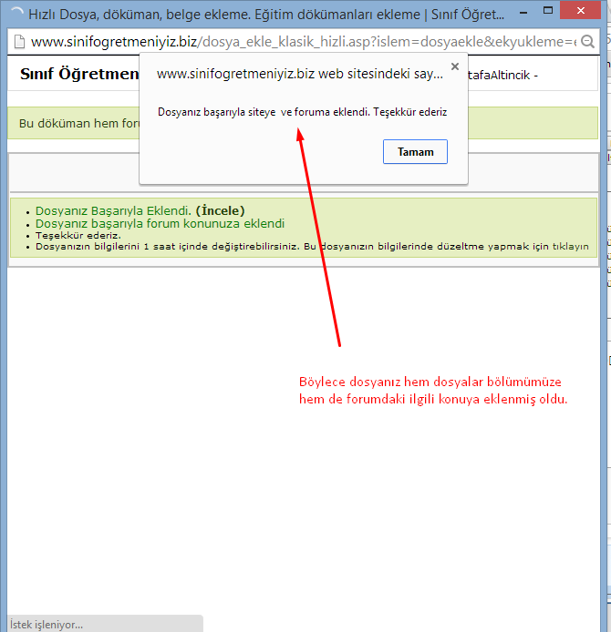Follow the '(İncele)' link
The width and height of the screenshot is (611, 632).
pos(220,210)
